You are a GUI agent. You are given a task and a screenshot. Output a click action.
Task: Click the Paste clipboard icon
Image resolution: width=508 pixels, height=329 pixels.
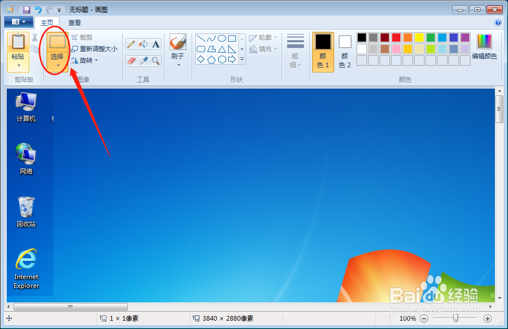click(x=18, y=42)
